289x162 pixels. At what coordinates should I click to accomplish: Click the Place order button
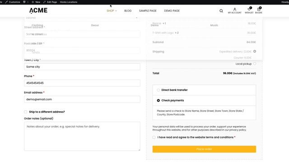click(204, 149)
